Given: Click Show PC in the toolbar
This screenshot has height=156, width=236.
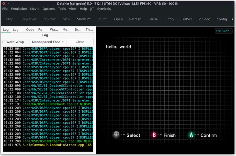Looking at the screenshot, I should point(84,19).
